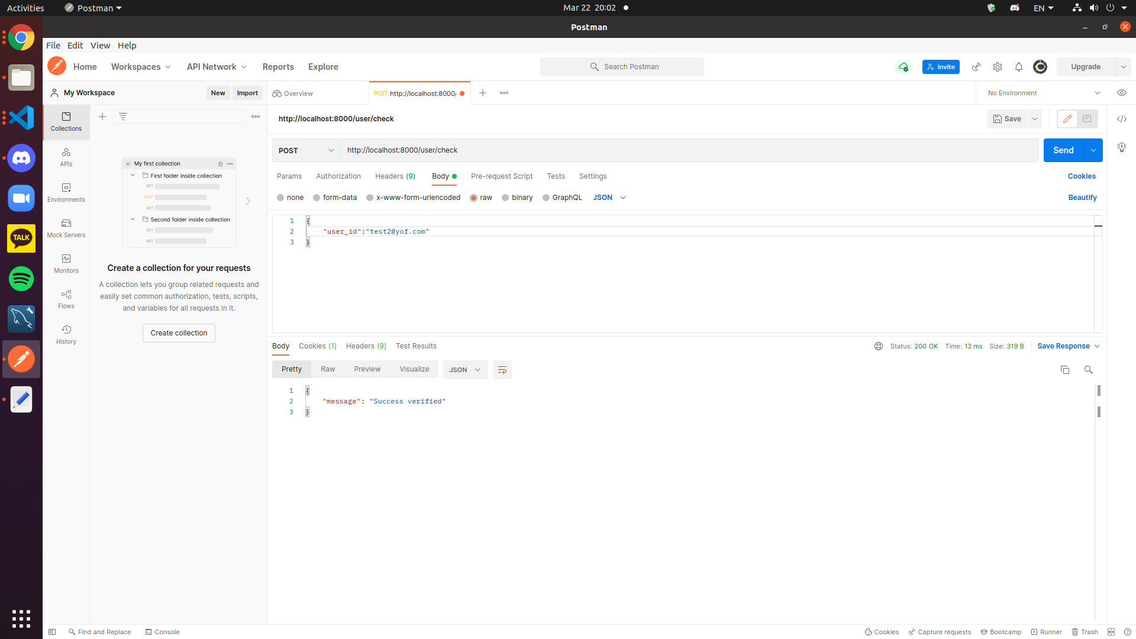Open HTTP method POST dropdown
Screen dimensions: 1136x639
coord(306,150)
